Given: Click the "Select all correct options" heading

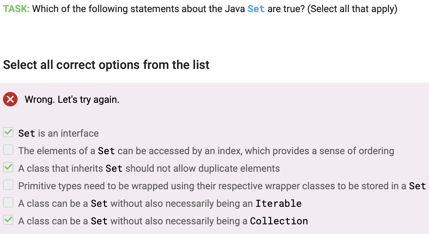Looking at the screenshot, I should point(106,65).
